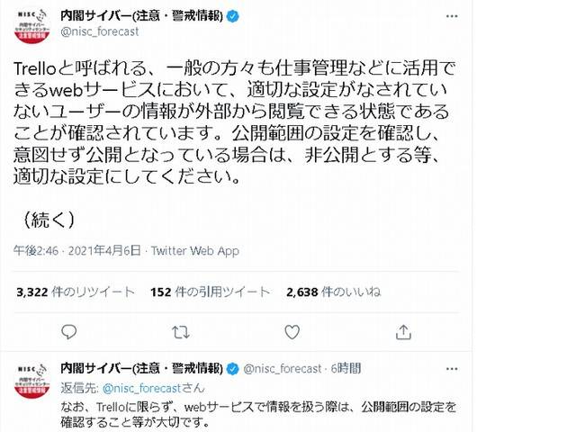Click the 6時間 timestamp on reply
Viewport: 576px width, 432px height.
(346, 369)
